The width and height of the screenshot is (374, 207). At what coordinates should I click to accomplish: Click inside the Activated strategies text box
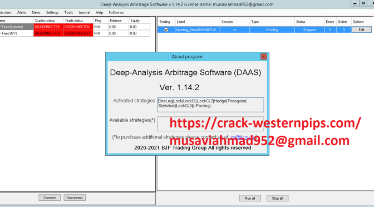pos(210,105)
